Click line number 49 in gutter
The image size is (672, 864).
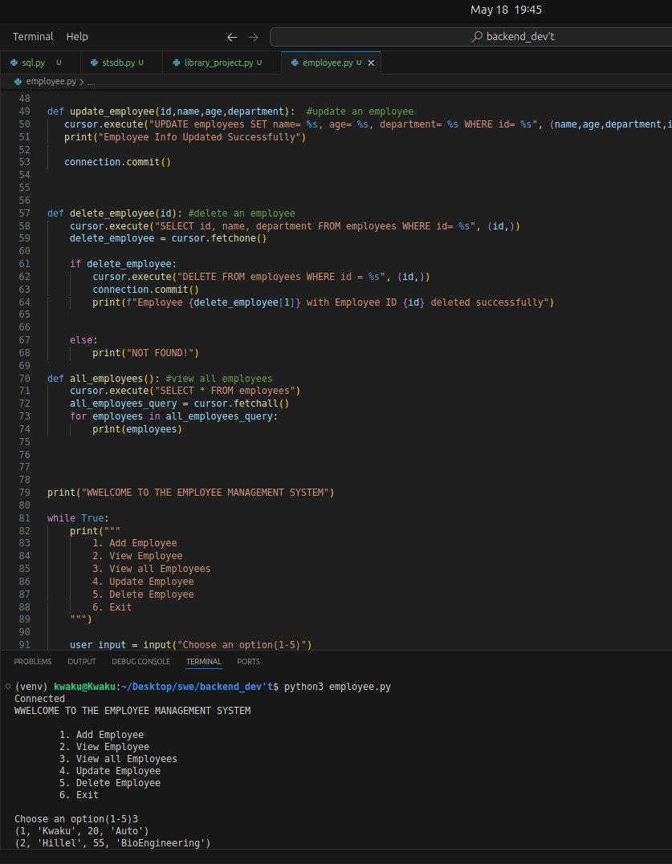click(24, 112)
